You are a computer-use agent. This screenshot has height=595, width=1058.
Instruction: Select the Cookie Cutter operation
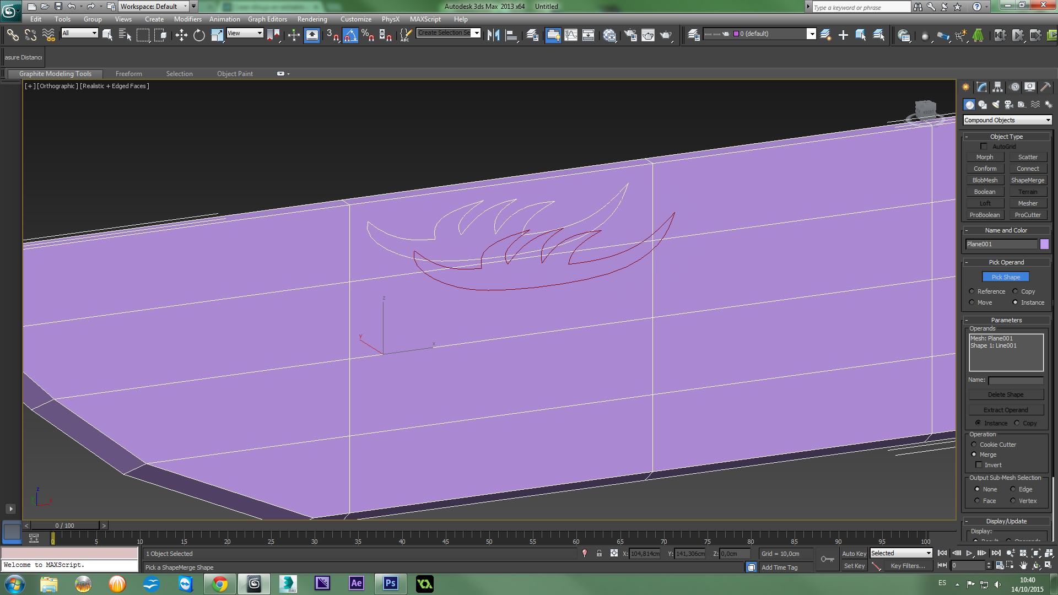point(974,445)
